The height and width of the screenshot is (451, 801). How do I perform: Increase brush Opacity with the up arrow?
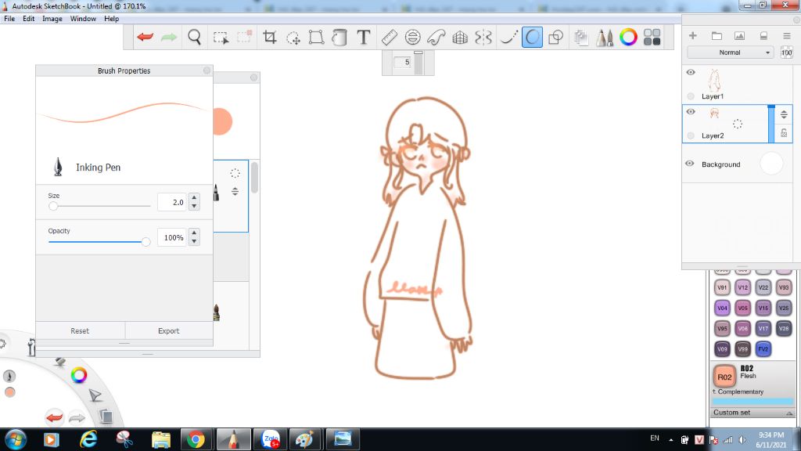click(194, 233)
